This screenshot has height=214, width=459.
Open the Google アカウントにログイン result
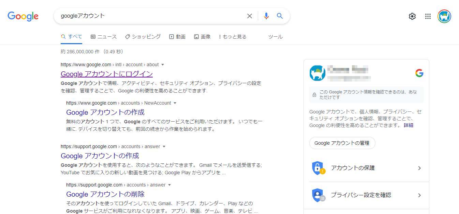click(107, 74)
